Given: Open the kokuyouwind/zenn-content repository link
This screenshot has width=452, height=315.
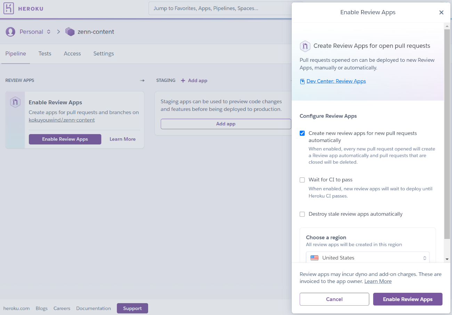Looking at the screenshot, I should click(x=62, y=120).
